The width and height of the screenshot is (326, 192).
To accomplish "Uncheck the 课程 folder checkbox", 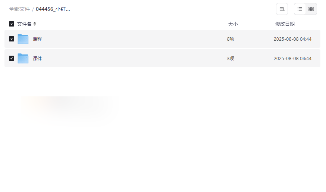I will (12, 39).
